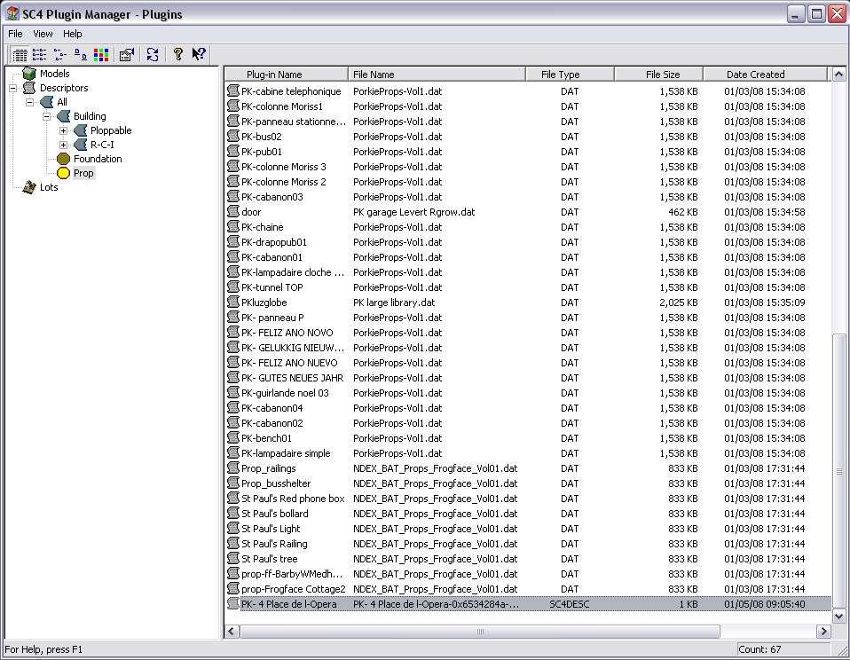Select the PK- FELIZ ANO NOVO row
This screenshot has height=660, width=850.
[x=528, y=333]
